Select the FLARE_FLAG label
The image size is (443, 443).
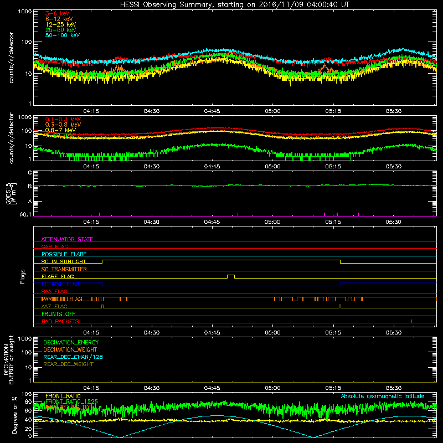pyautogui.click(x=58, y=276)
